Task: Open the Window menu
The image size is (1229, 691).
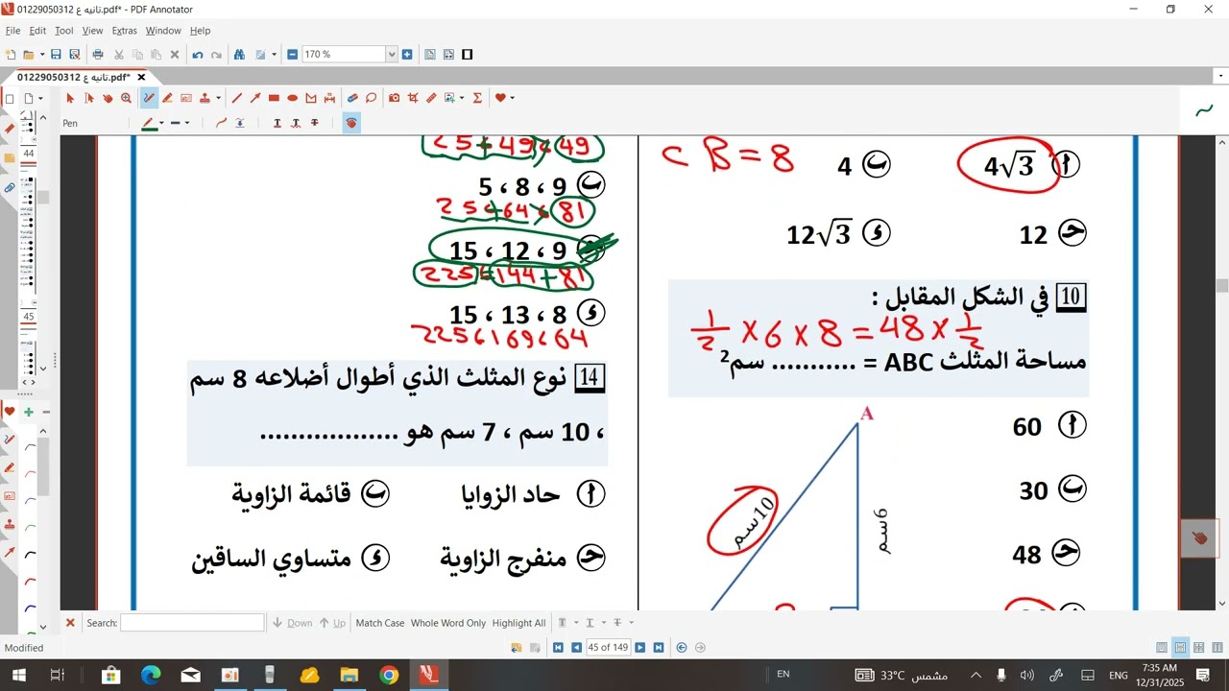Action: (x=163, y=31)
